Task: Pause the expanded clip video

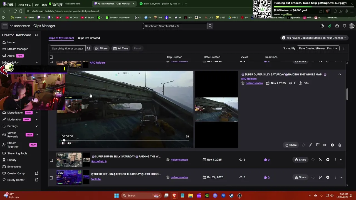Action: pyautogui.click(x=63, y=143)
